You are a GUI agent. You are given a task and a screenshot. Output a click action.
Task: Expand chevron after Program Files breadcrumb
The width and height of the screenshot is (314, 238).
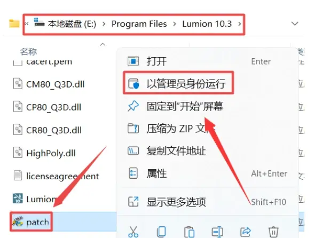(175, 24)
